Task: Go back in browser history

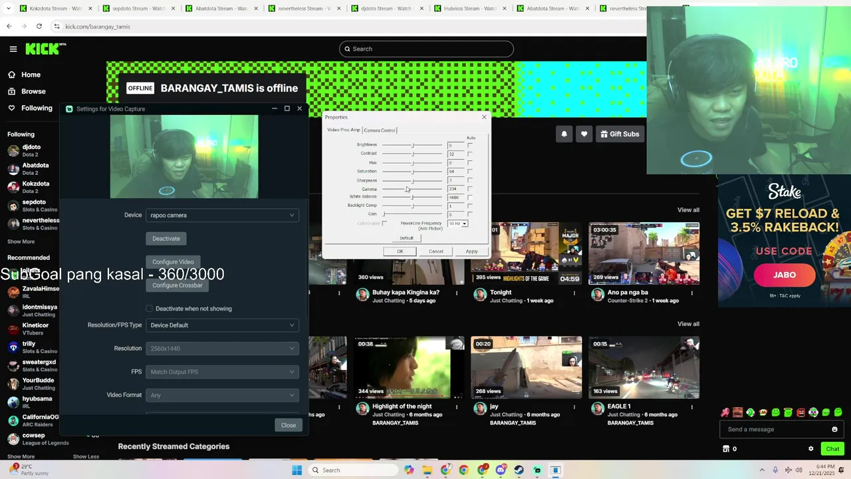Action: pyautogui.click(x=9, y=26)
